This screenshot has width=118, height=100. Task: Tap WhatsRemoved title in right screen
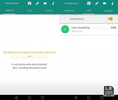(x=71, y=3)
